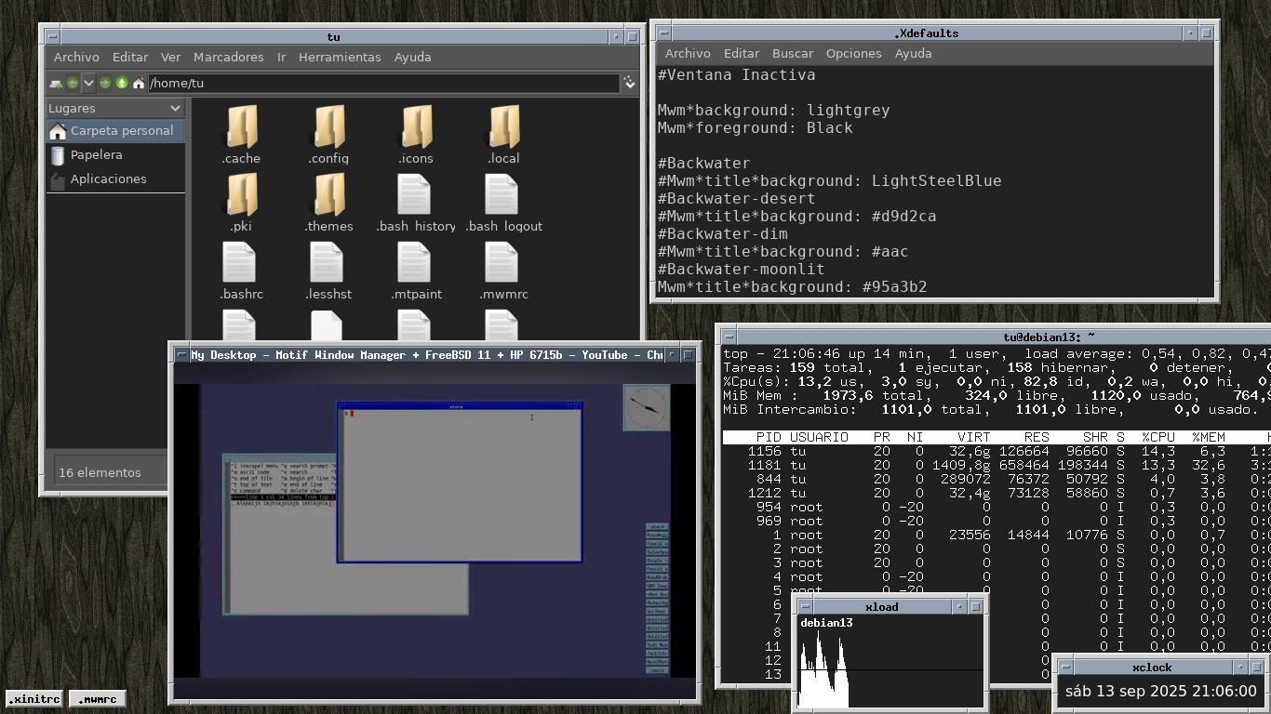The width and height of the screenshot is (1271, 714).
Task: Click the /home/tu address bar field
Action: pos(382,83)
